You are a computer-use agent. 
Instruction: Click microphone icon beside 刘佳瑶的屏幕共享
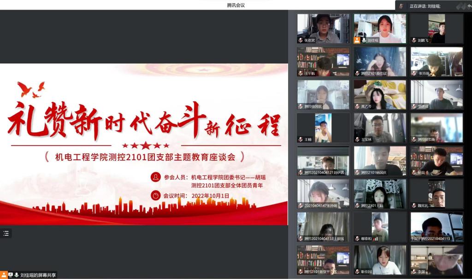(17, 275)
